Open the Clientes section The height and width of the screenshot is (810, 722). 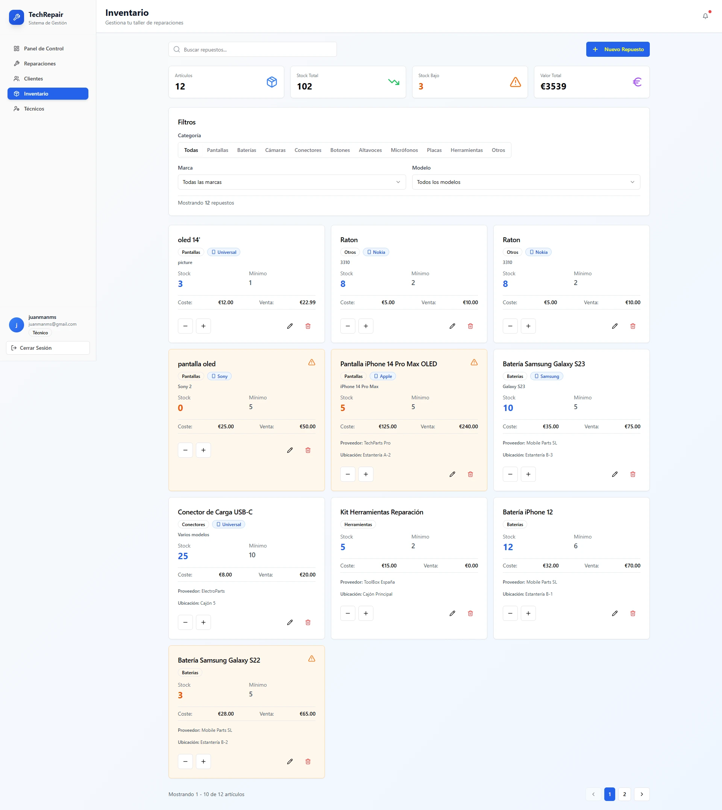click(48, 79)
